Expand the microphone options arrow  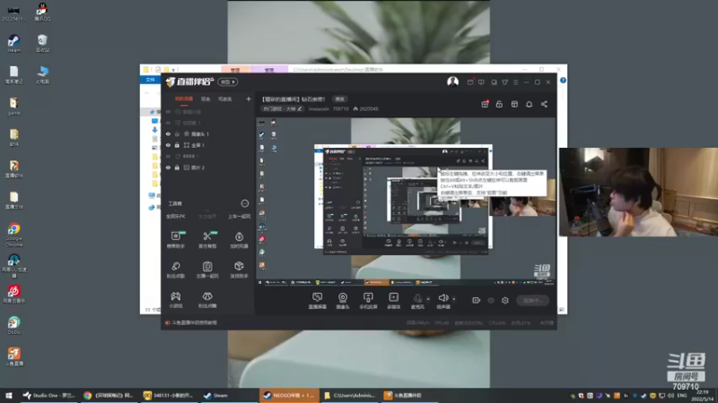tap(428, 299)
